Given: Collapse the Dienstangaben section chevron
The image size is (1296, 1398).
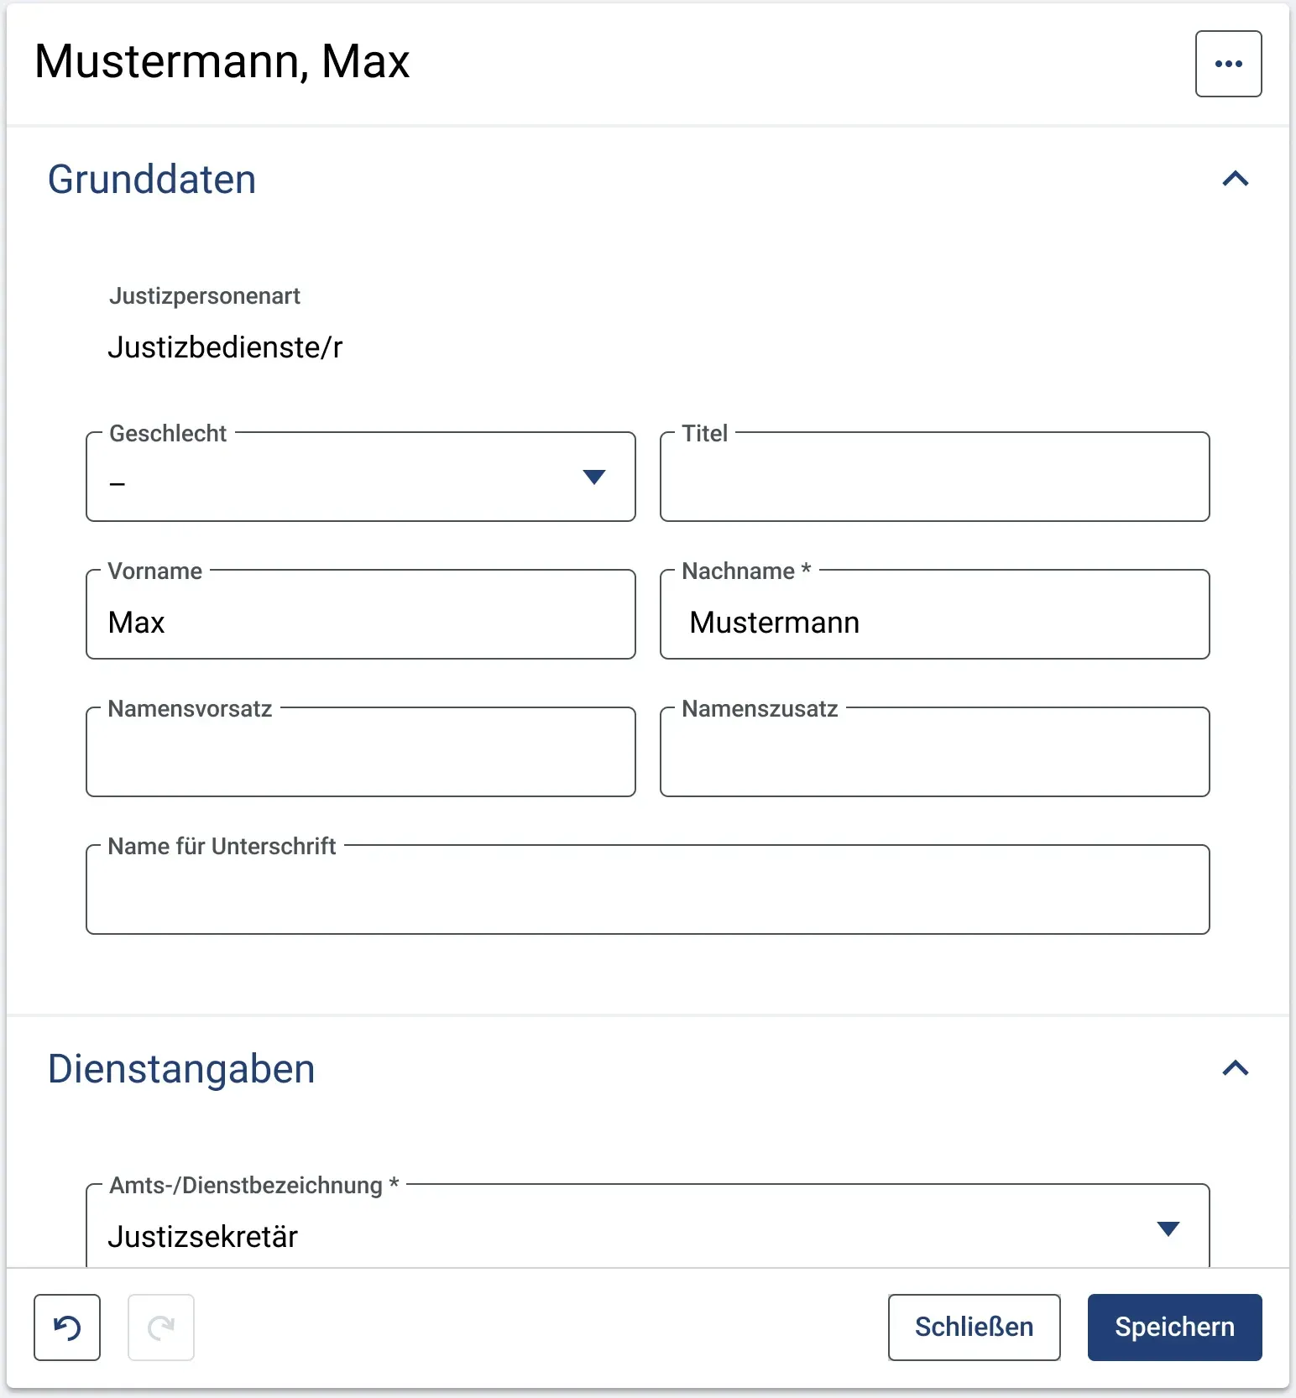Looking at the screenshot, I should (1236, 1068).
